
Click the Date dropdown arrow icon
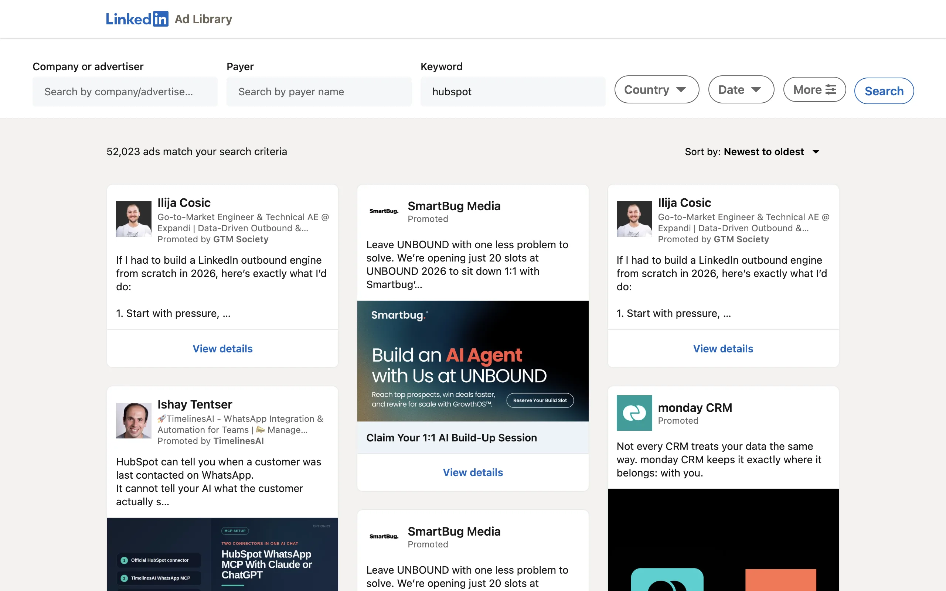(x=756, y=89)
